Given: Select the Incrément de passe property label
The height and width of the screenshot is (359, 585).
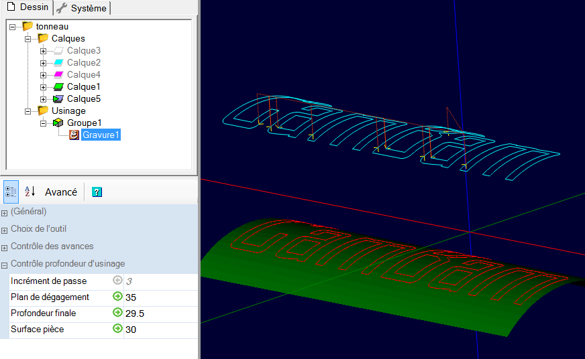Looking at the screenshot, I should click(x=48, y=281).
